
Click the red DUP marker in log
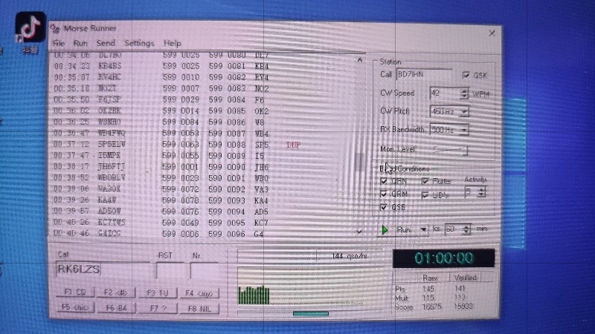[293, 145]
